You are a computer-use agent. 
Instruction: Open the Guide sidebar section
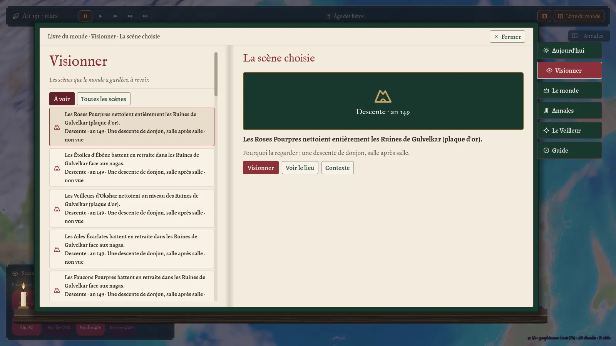tap(569, 150)
